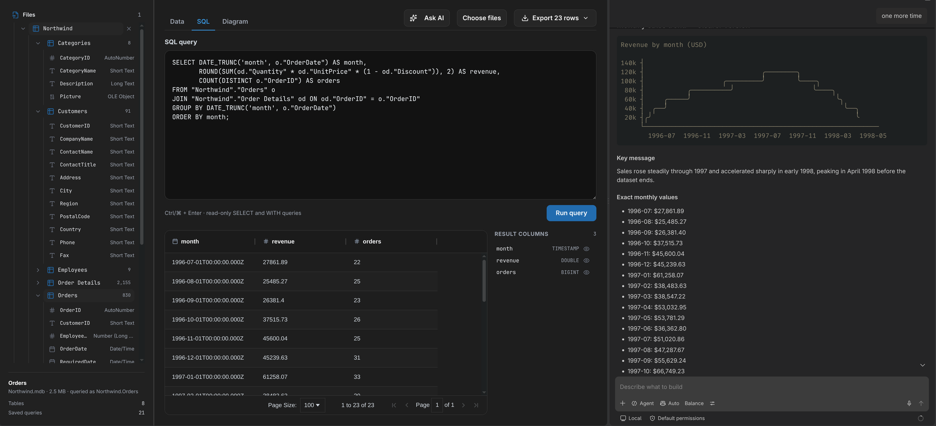Image resolution: width=936 pixels, height=426 pixels.
Task: Click the send arrow icon in chat
Action: pyautogui.click(x=921, y=404)
